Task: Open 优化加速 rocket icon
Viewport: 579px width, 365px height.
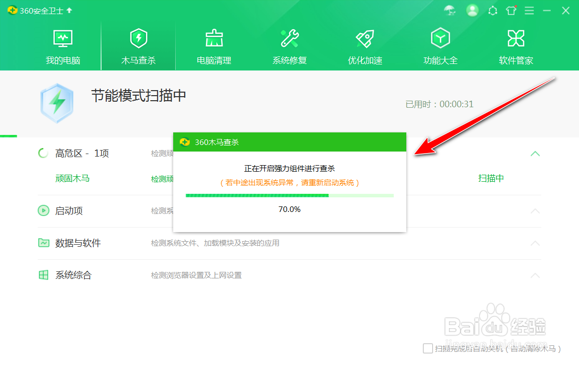Action: tap(365, 38)
